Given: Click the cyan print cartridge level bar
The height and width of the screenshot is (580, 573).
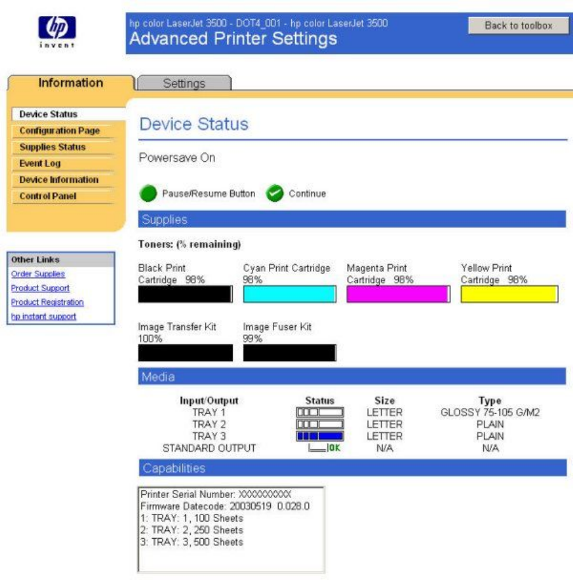Looking at the screenshot, I should tap(290, 294).
